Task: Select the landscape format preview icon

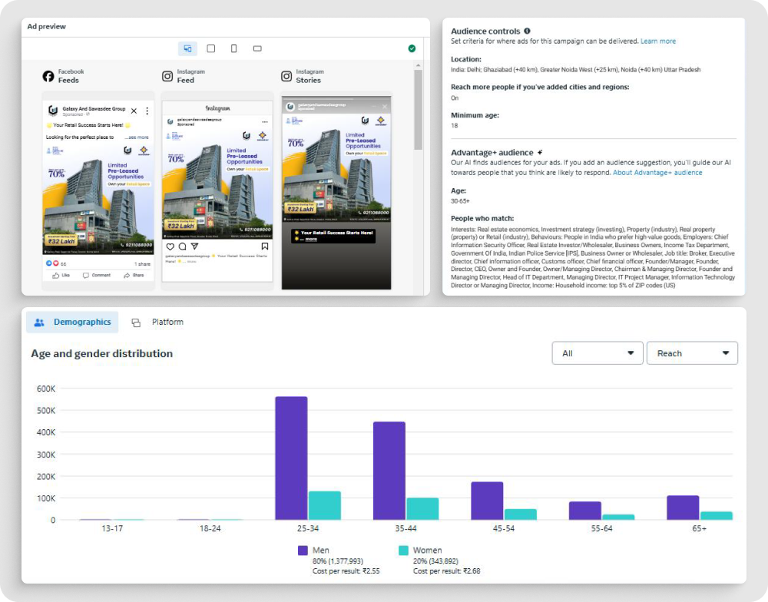Action: pyautogui.click(x=257, y=48)
